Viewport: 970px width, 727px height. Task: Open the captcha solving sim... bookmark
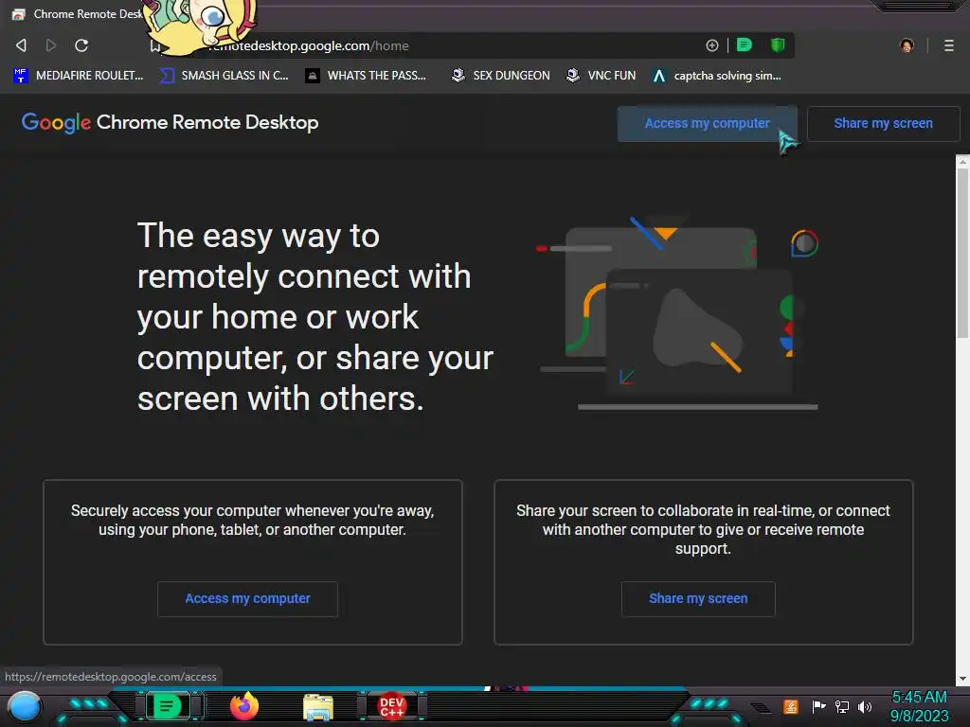(x=717, y=76)
